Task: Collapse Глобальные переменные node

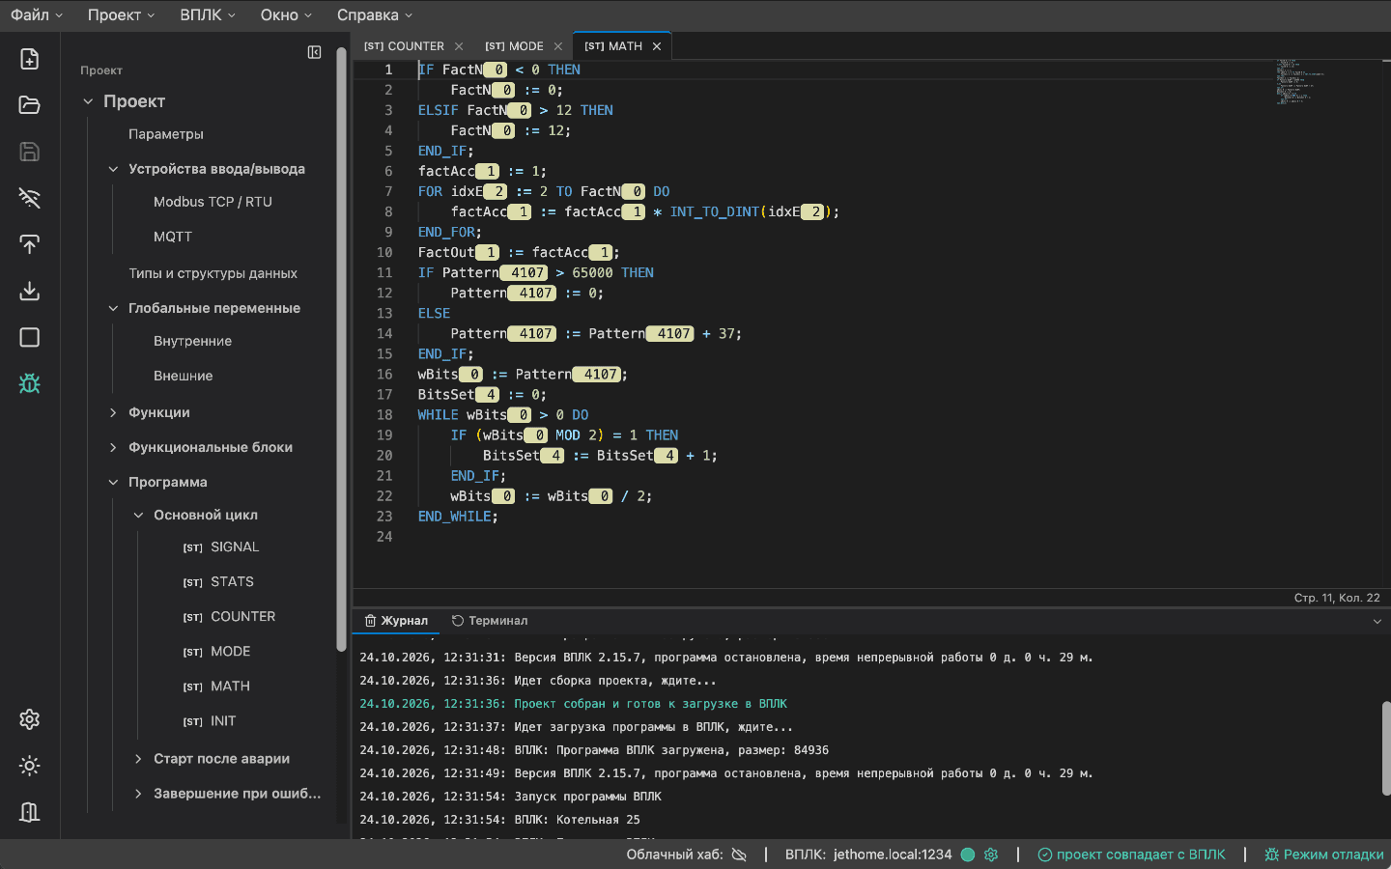Action: pyautogui.click(x=113, y=308)
